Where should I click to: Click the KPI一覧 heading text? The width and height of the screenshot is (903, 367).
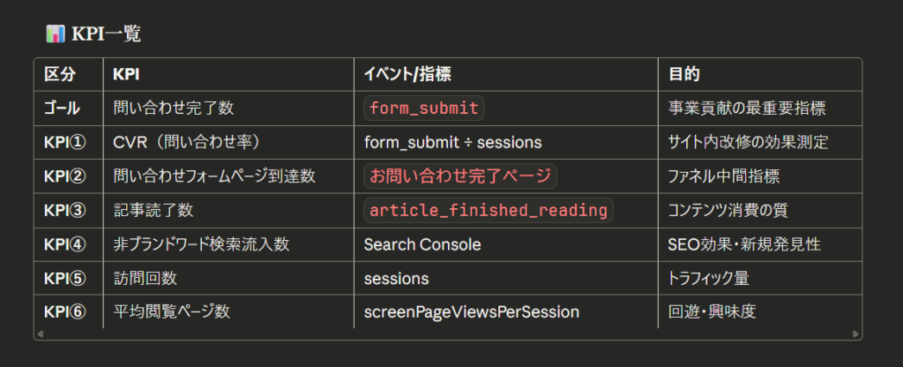pos(106,34)
